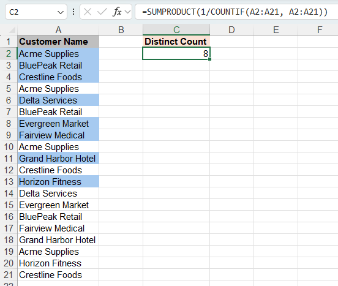
Task: Select column B header
Action: click(121, 30)
